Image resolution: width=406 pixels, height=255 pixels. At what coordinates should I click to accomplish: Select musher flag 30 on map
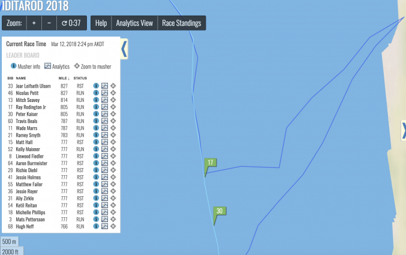pyautogui.click(x=219, y=211)
